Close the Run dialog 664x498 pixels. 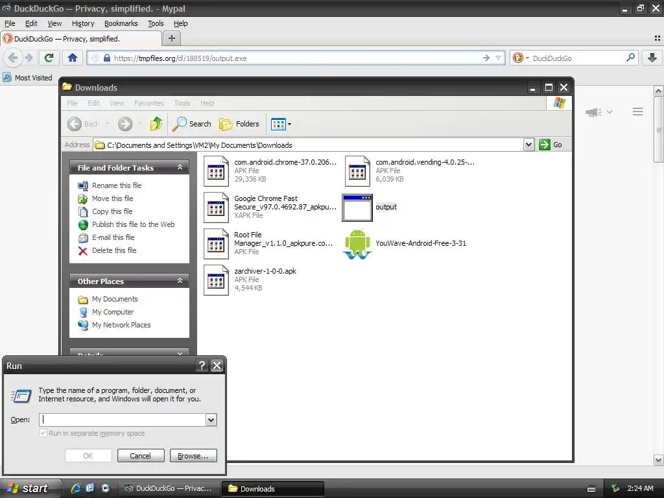point(217,366)
